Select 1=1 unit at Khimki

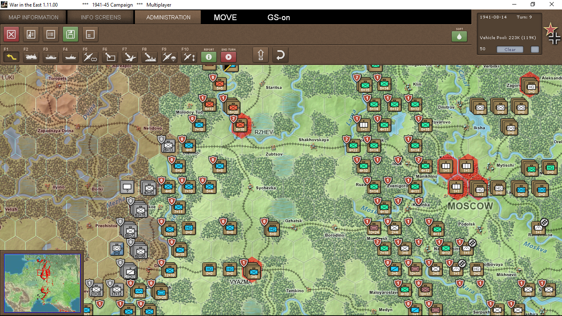[446, 166]
